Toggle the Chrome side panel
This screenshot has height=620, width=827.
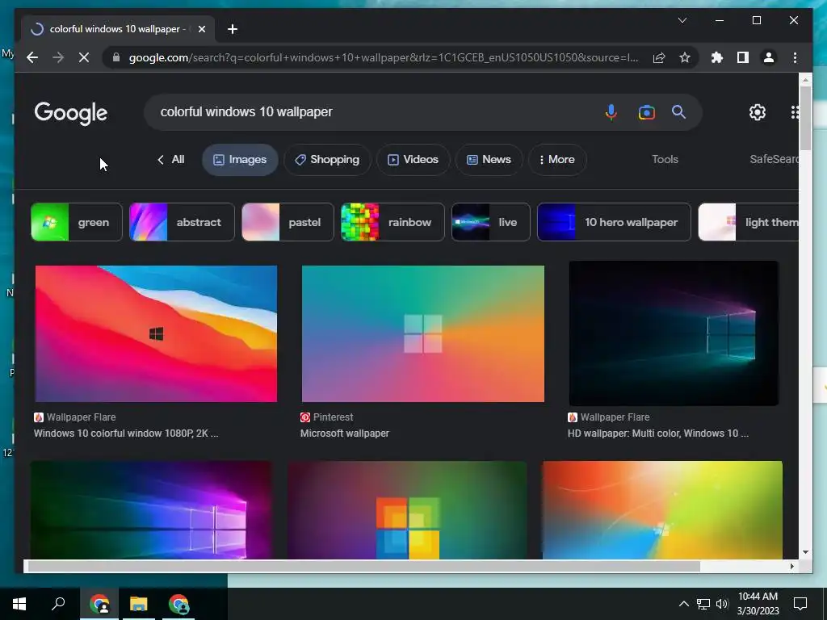pyautogui.click(x=743, y=57)
